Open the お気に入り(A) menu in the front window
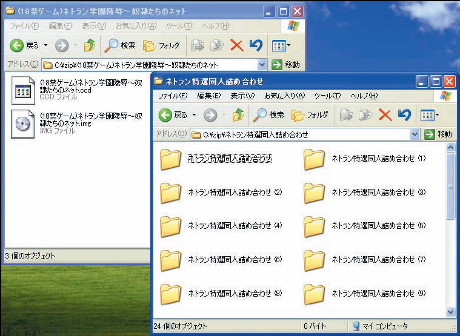This screenshot has width=460, height=336. pos(285,96)
